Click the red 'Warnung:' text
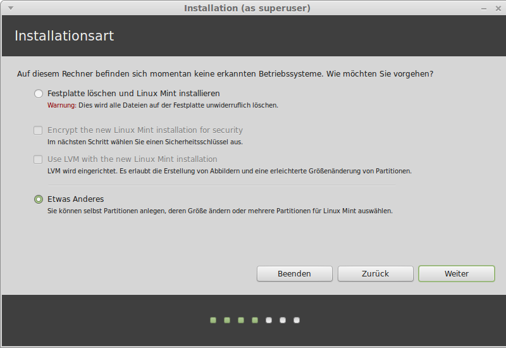The width and height of the screenshot is (506, 348). pos(62,105)
